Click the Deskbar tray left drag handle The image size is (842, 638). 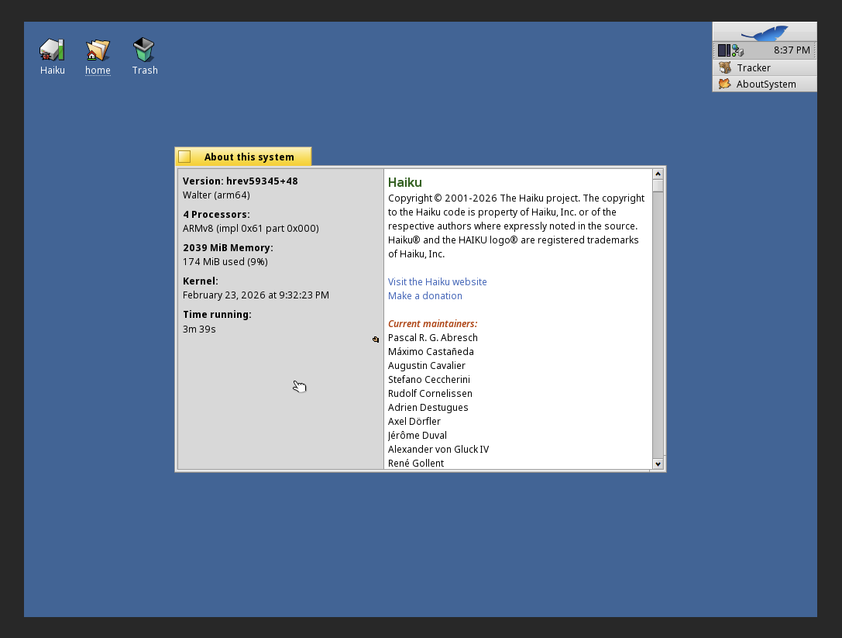(x=715, y=50)
